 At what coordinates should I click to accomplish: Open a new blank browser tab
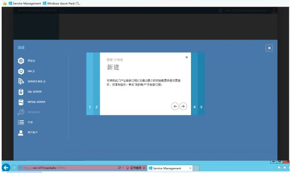point(196,168)
